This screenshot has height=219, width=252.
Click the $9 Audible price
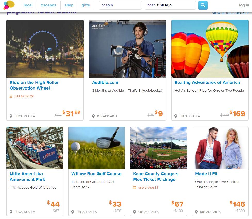pos(159,113)
